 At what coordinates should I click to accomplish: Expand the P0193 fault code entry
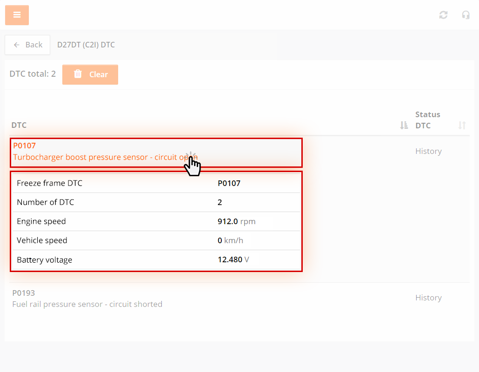click(23, 293)
